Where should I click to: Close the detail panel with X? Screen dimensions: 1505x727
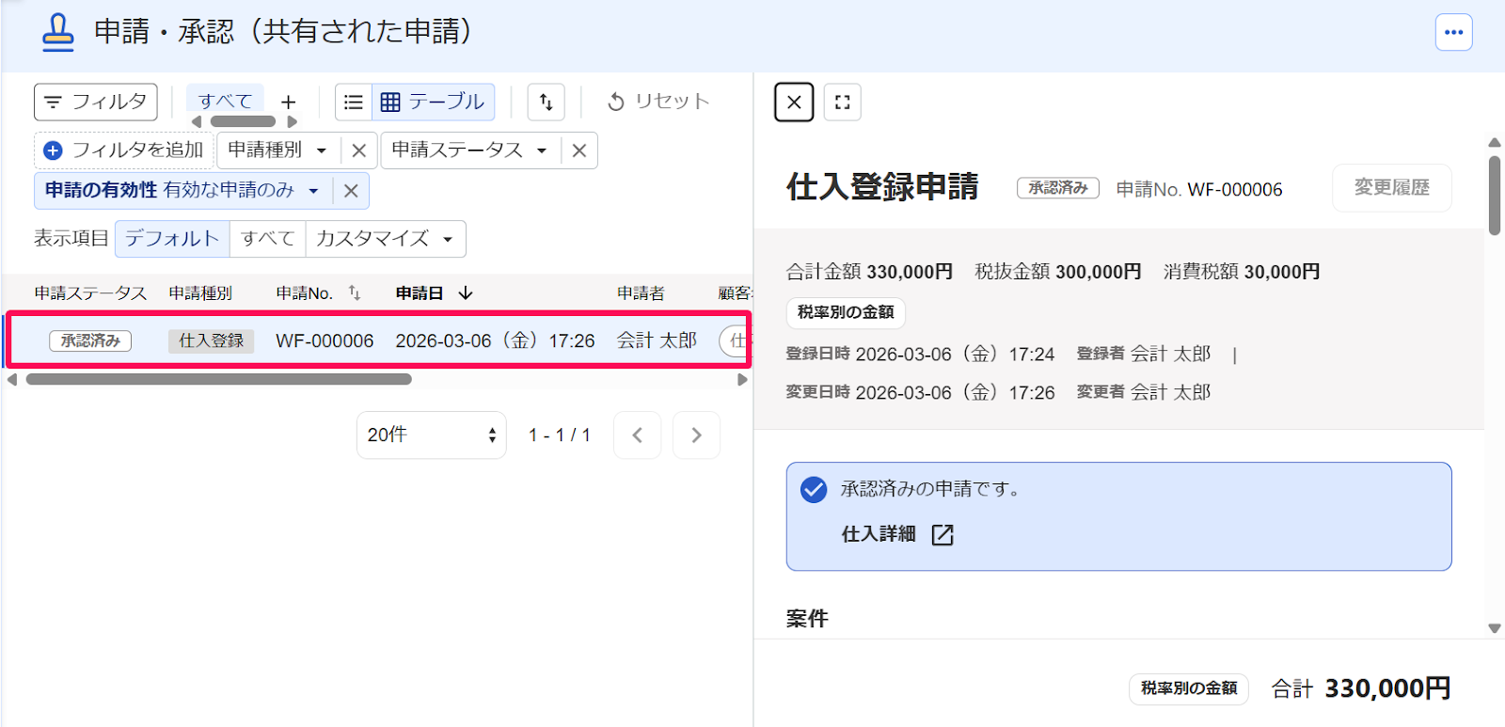click(x=794, y=102)
